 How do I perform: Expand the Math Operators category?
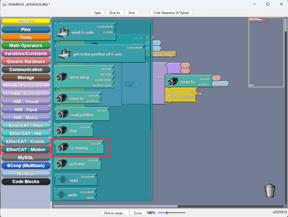pyautogui.click(x=26, y=45)
